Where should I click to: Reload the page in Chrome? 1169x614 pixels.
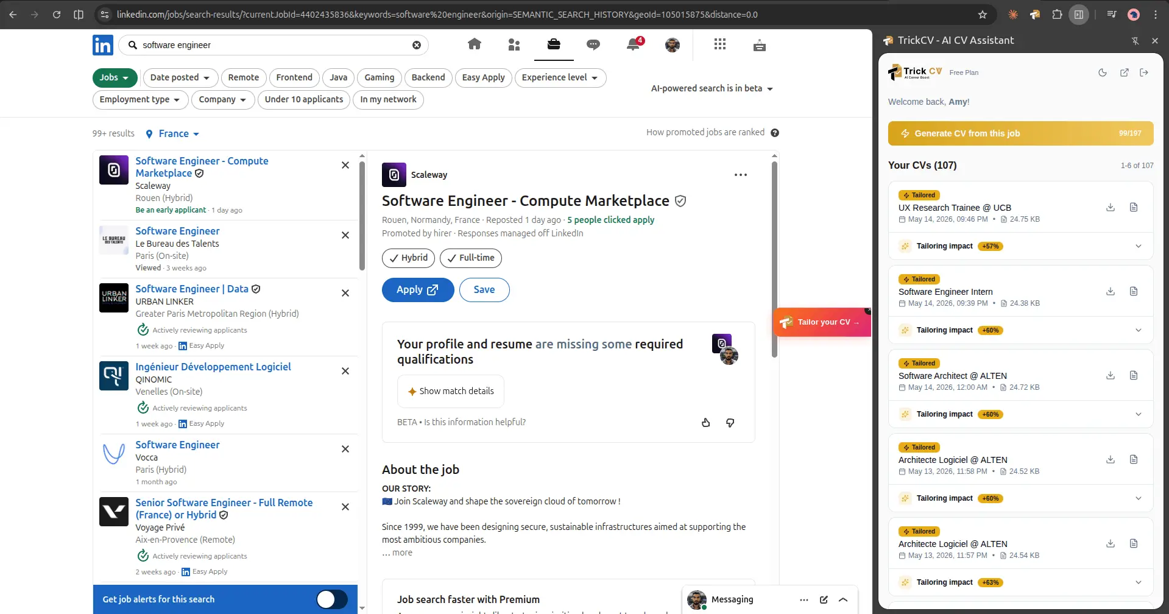57,15
